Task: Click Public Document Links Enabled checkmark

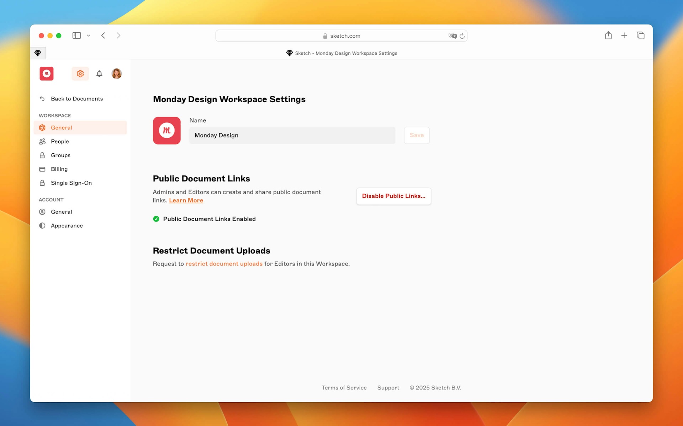Action: [x=156, y=219]
